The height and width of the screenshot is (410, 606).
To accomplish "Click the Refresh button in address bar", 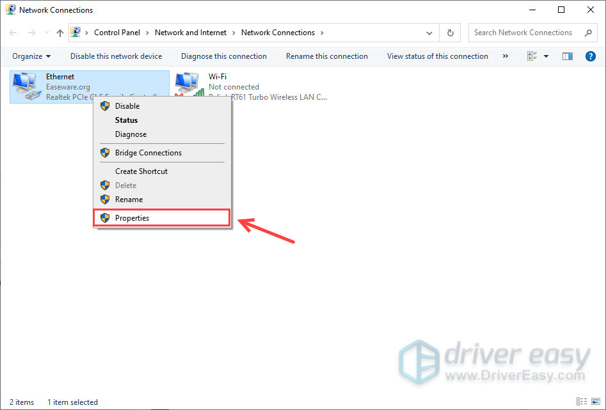I will coord(451,33).
